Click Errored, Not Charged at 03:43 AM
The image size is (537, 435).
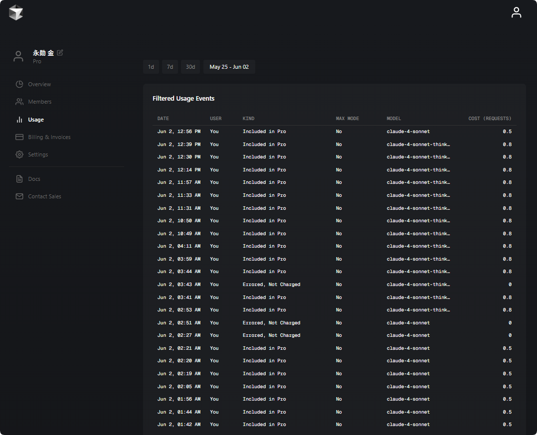tap(271, 285)
